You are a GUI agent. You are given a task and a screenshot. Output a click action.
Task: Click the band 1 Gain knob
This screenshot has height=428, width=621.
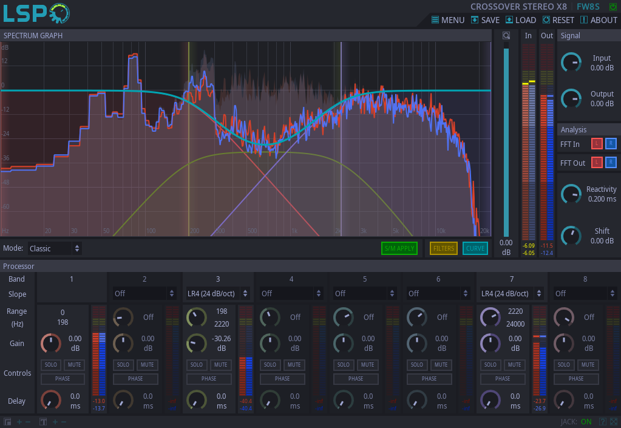coord(51,343)
